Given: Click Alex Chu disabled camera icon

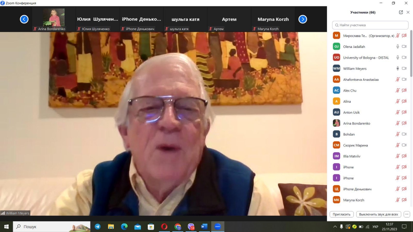Looking at the screenshot, I should point(404,90).
